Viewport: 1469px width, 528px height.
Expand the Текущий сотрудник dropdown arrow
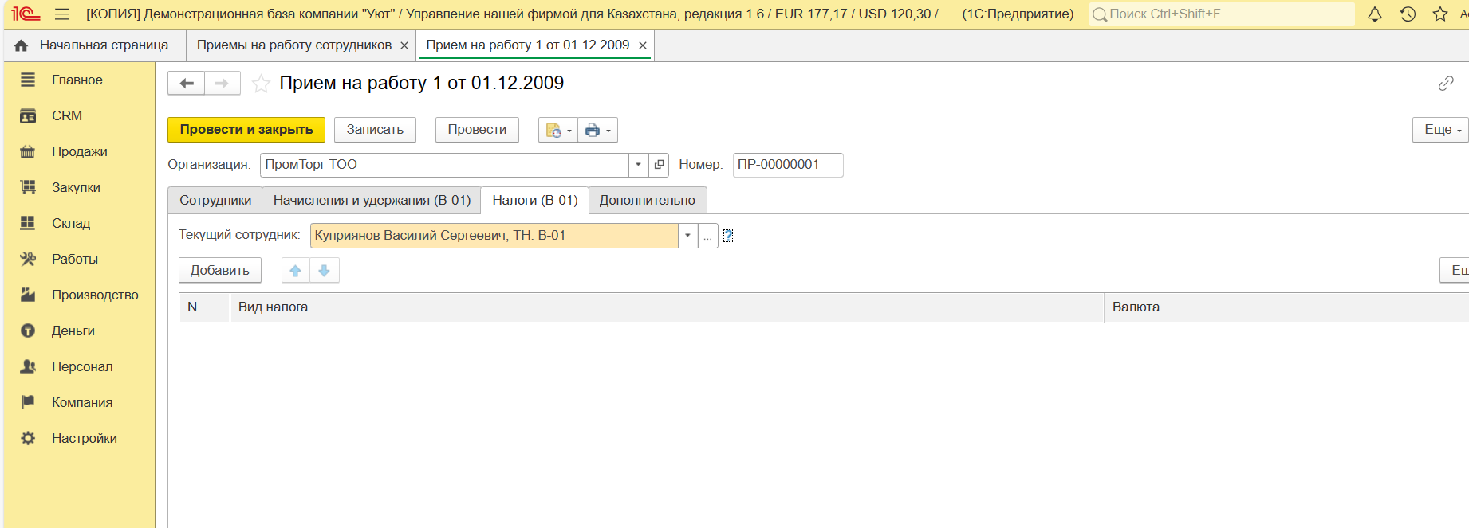(687, 236)
